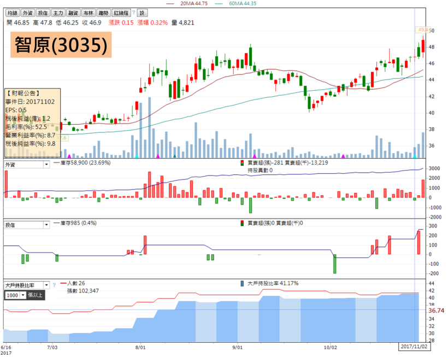Click the 10/02 date axis label
448x357 pixels.
point(331,348)
